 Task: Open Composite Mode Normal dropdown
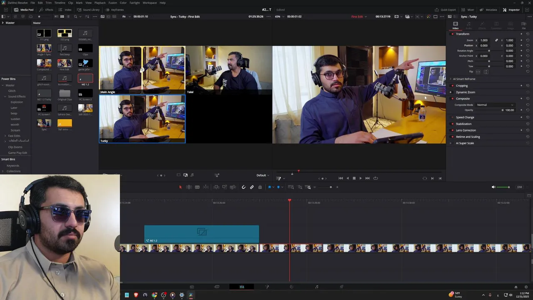click(495, 105)
